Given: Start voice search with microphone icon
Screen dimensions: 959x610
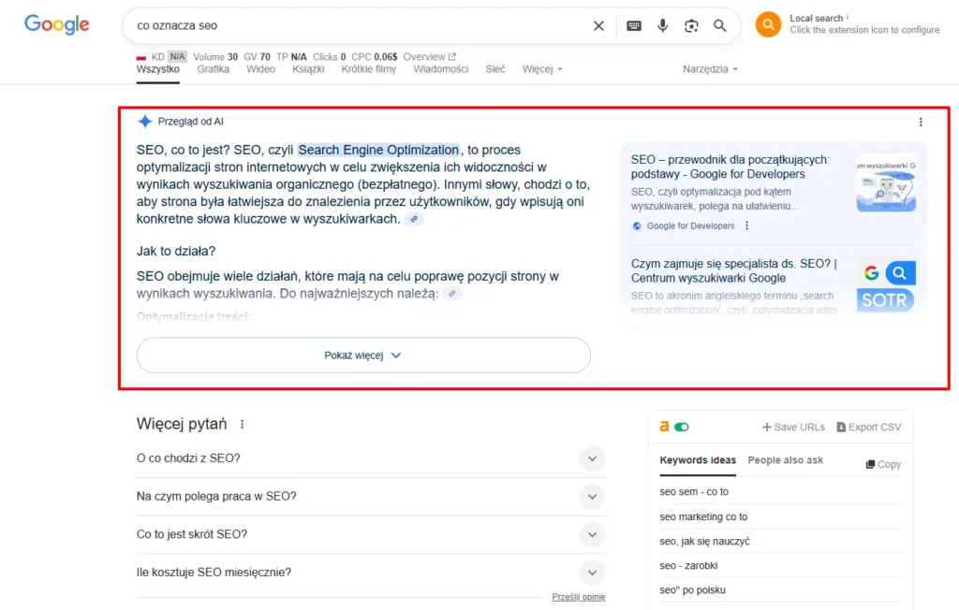Looking at the screenshot, I should (662, 25).
